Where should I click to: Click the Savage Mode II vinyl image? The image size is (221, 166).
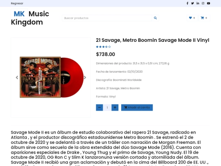pos(52,77)
